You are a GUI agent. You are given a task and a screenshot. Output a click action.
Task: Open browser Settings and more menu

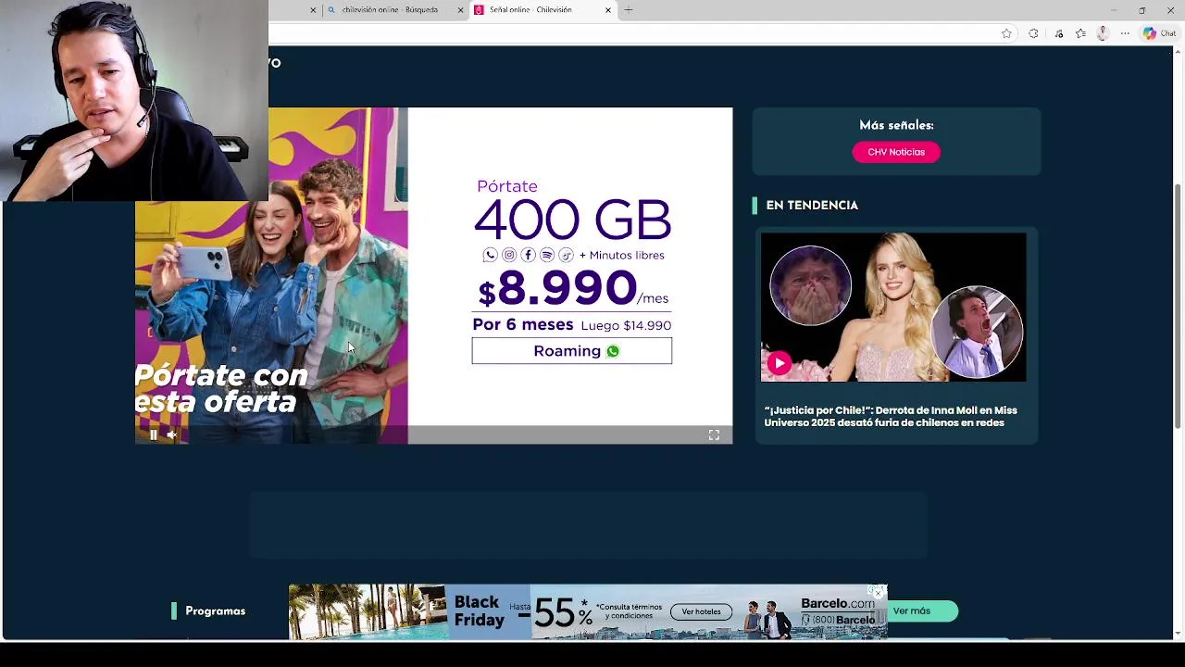[1125, 33]
